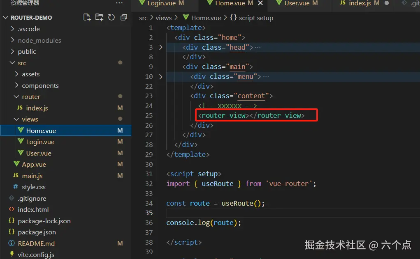Screen dimensions: 420x259
Task: Expand the .vscode folder
Action: (12, 29)
